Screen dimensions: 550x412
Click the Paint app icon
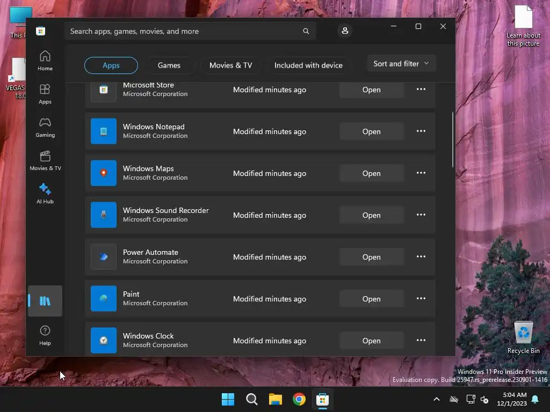(104, 298)
